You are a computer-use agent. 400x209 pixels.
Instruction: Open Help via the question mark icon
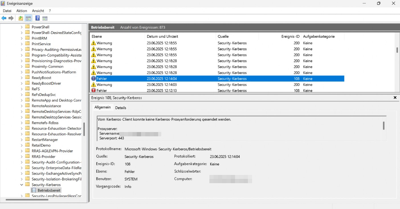(x=37, y=18)
